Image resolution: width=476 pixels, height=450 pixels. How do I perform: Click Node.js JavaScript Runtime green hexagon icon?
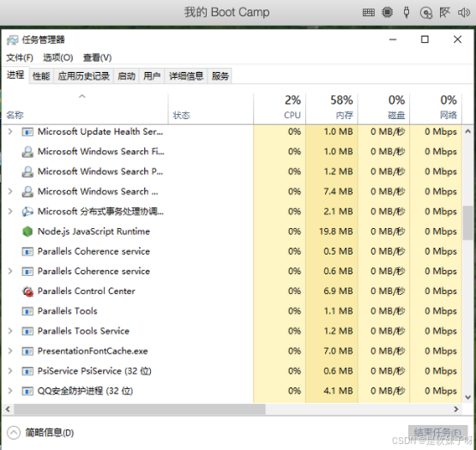pyautogui.click(x=27, y=231)
